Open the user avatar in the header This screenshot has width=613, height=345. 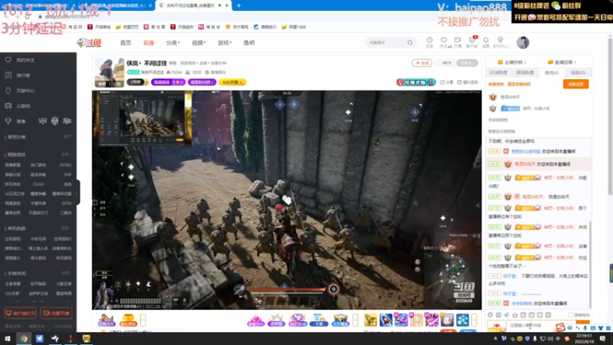coord(523,42)
